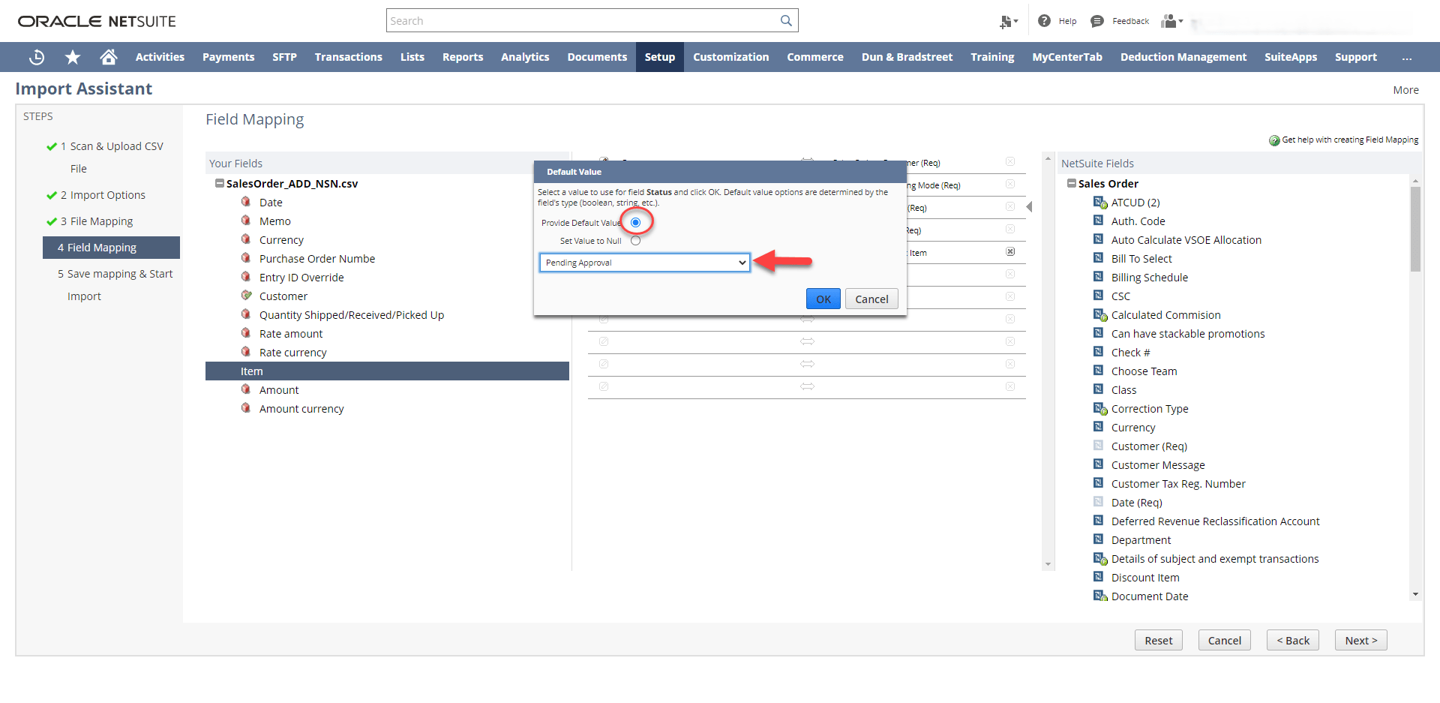Select the Provide Default Value radio button
Image resolution: width=1440 pixels, height=703 pixels.
click(x=635, y=222)
